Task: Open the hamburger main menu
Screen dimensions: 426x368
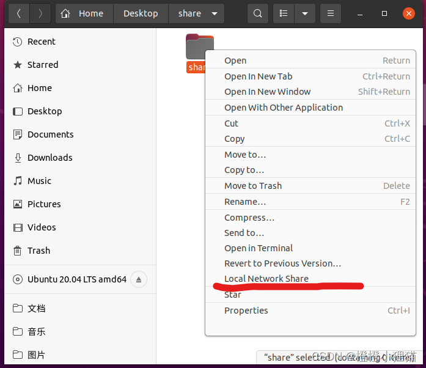Action: coord(331,13)
